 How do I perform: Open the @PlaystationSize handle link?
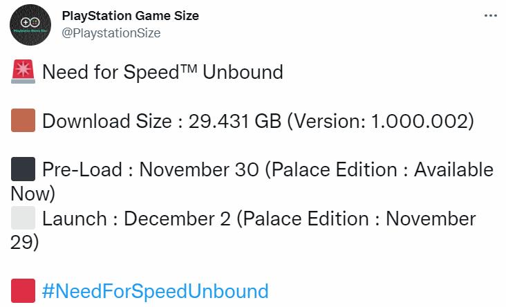111,32
